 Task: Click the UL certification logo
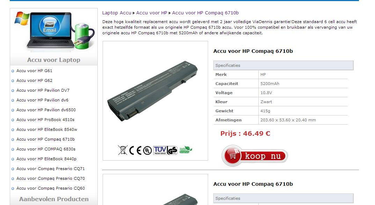(147, 150)
